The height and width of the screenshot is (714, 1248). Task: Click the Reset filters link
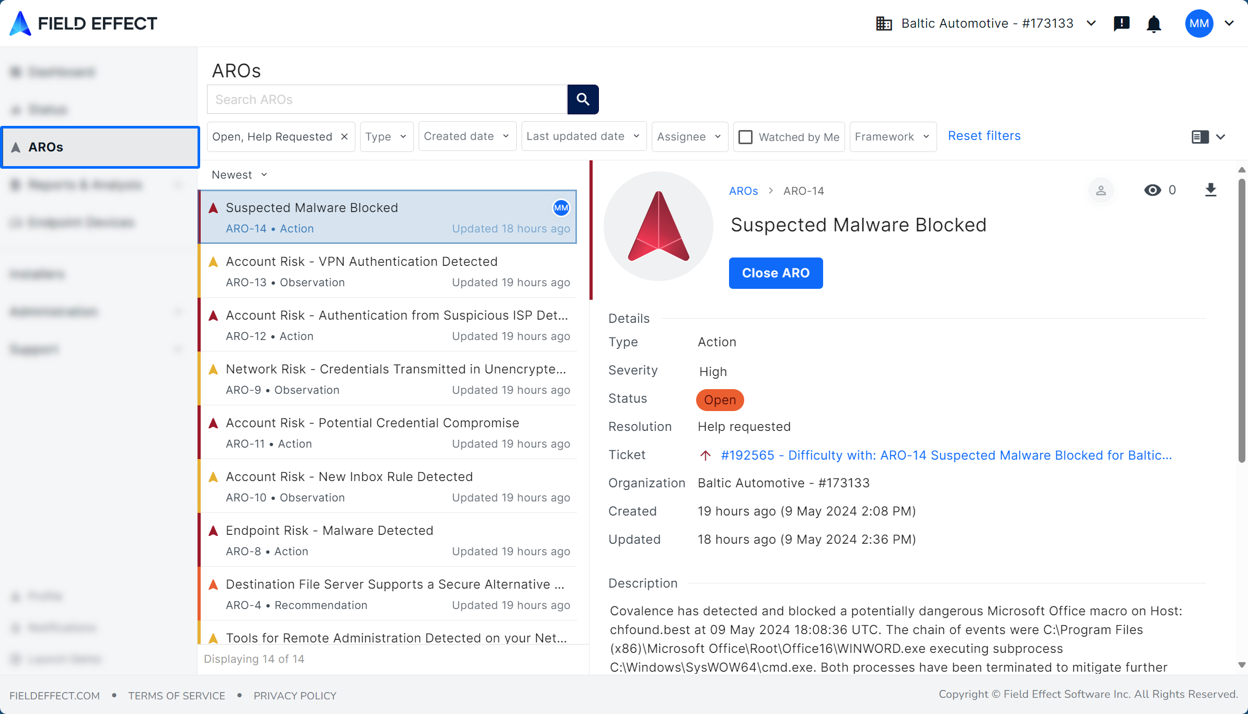click(984, 136)
